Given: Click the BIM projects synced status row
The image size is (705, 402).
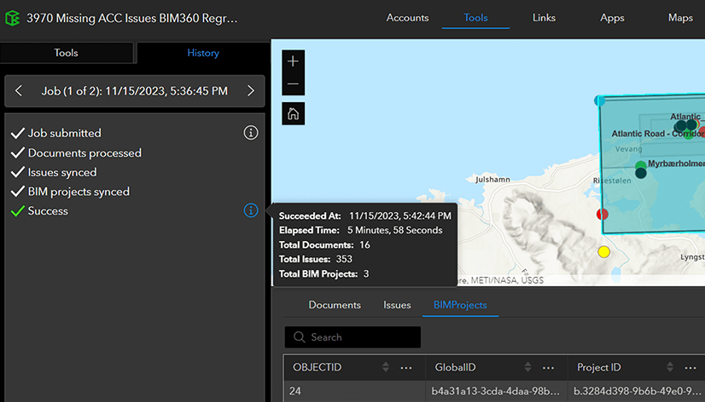Looking at the screenshot, I should pyautogui.click(x=71, y=192).
